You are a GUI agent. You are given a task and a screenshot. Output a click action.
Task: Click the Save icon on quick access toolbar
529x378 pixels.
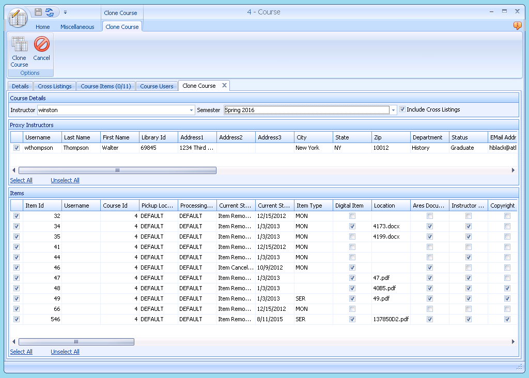[37, 11]
